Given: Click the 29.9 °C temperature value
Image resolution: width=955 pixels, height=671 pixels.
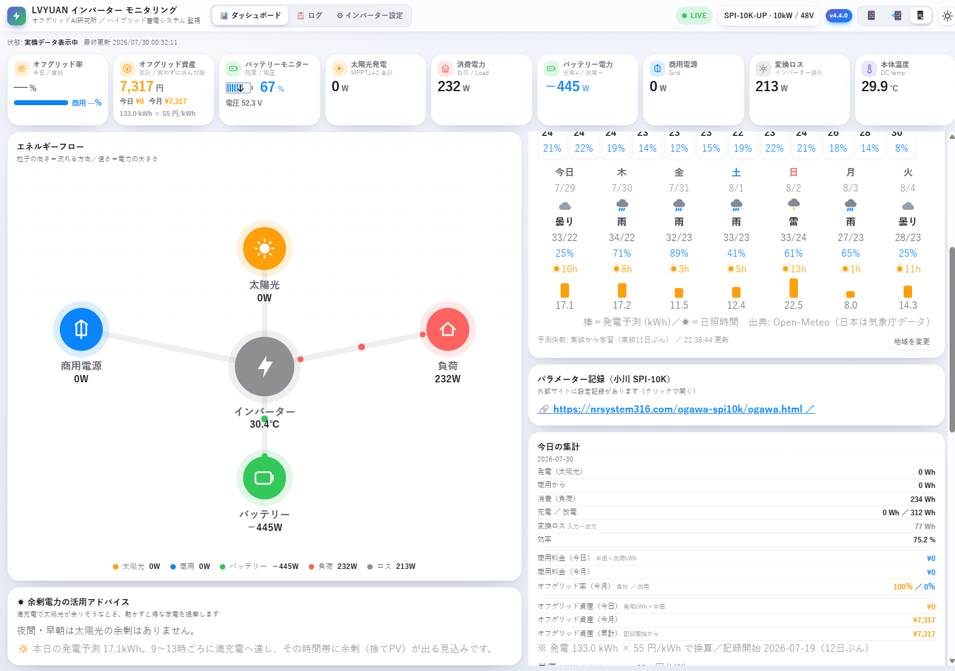Looking at the screenshot, I should [879, 87].
